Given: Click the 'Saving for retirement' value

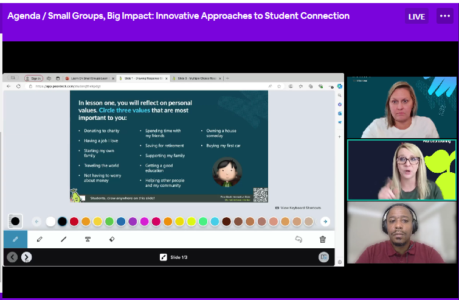Looking at the screenshot, I should pos(165,145).
